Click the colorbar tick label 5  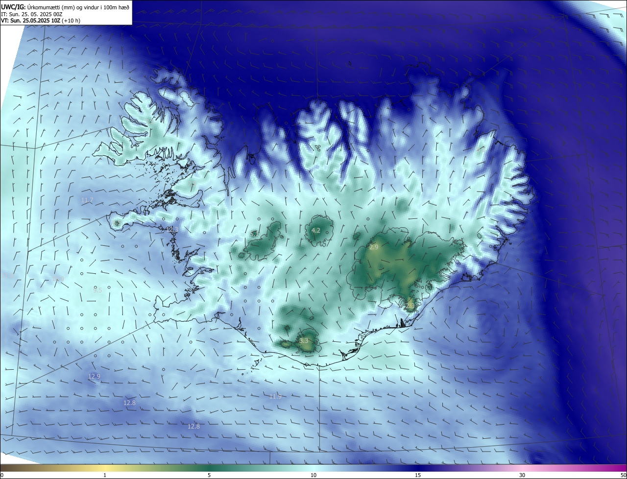[209, 475]
